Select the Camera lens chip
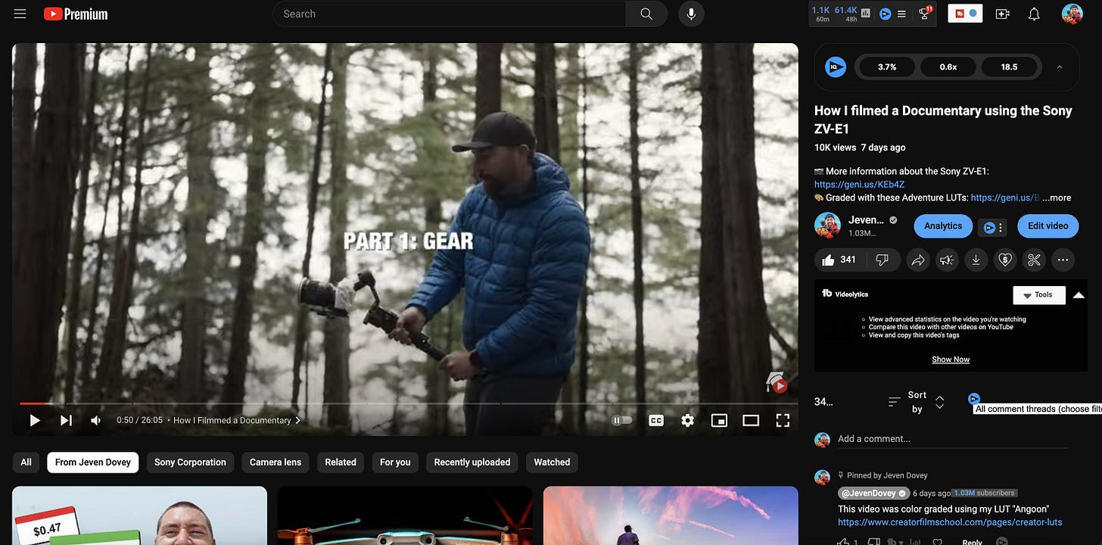1102x545 pixels. pos(275,462)
